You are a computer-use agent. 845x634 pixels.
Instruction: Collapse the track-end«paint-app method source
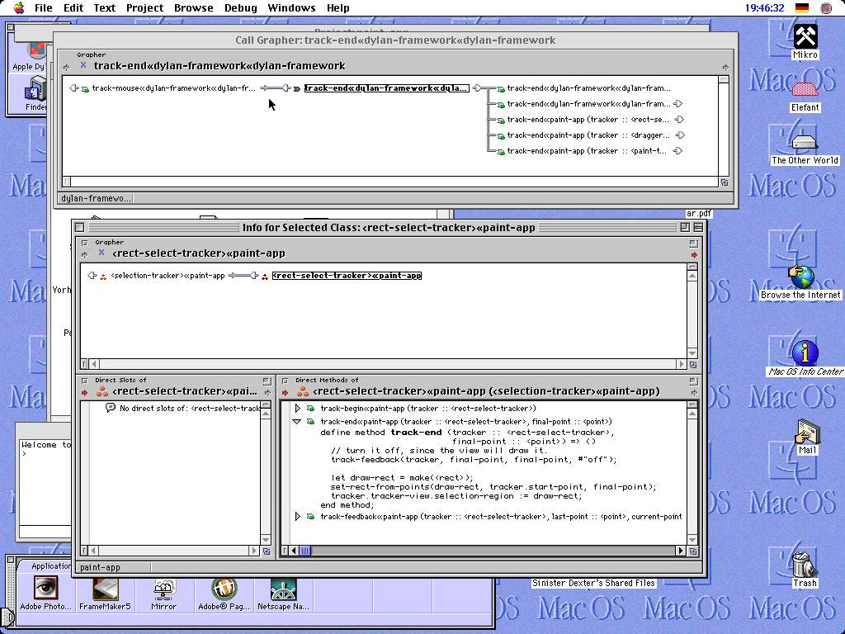(x=297, y=421)
